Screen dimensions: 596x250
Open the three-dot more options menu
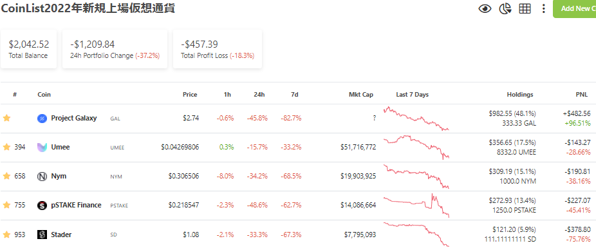click(544, 9)
